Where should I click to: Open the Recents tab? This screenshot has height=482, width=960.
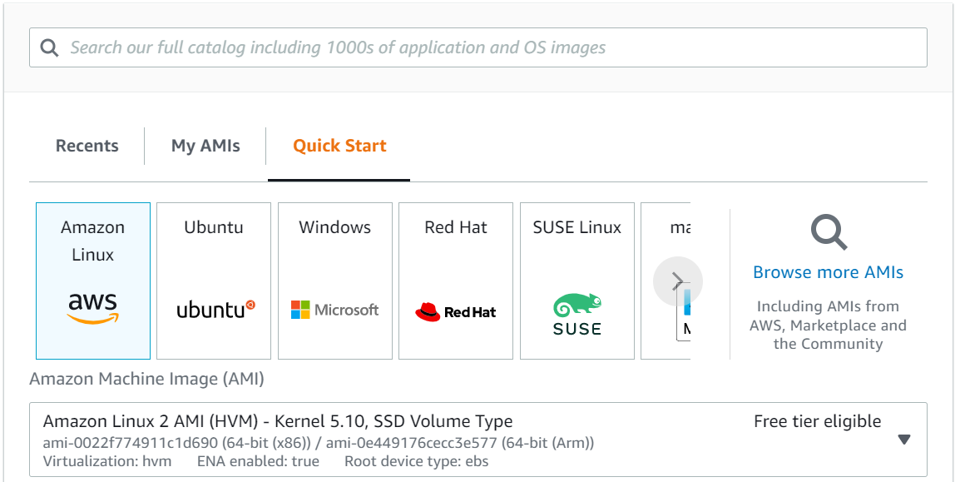[x=87, y=146]
